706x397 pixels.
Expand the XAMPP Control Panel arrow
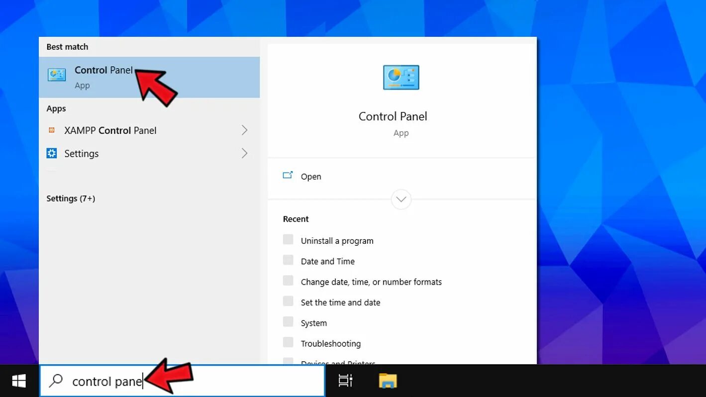click(244, 130)
